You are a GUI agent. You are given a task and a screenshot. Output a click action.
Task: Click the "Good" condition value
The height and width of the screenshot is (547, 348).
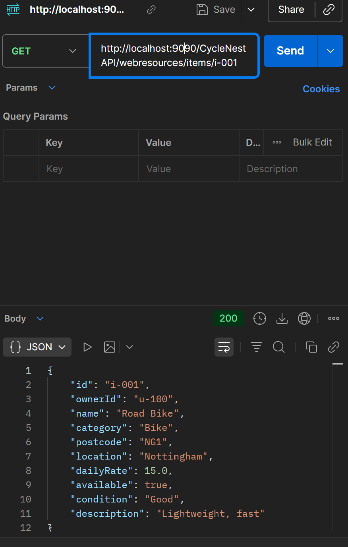pos(162,499)
